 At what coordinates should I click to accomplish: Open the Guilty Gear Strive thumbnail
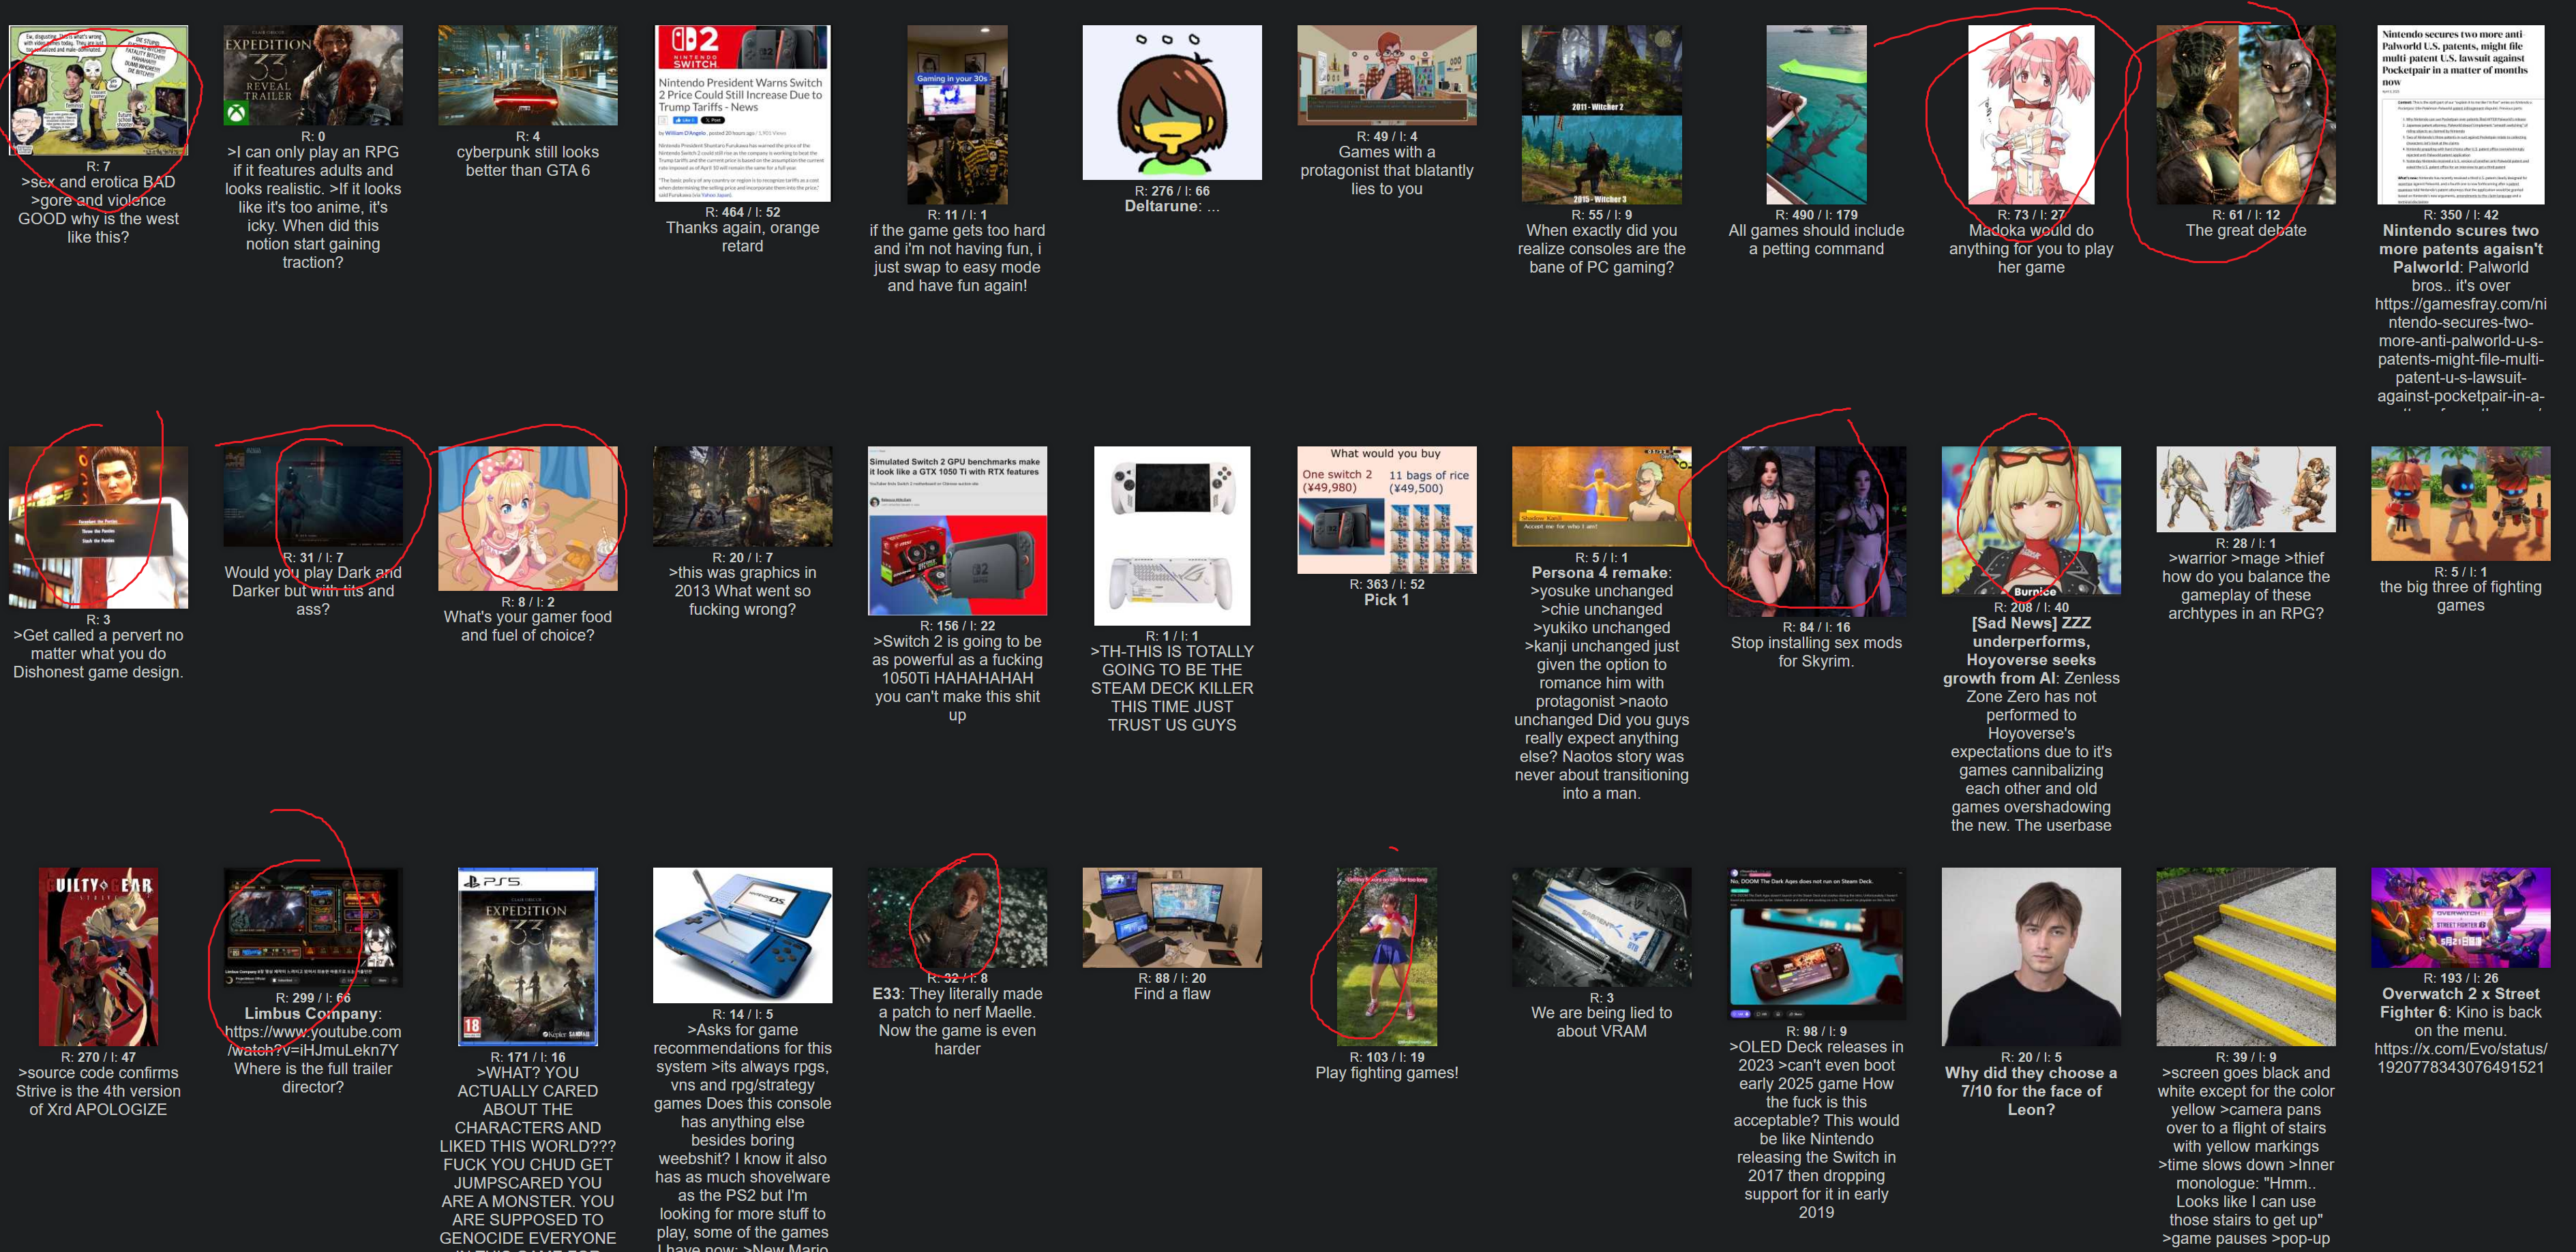click(98, 956)
